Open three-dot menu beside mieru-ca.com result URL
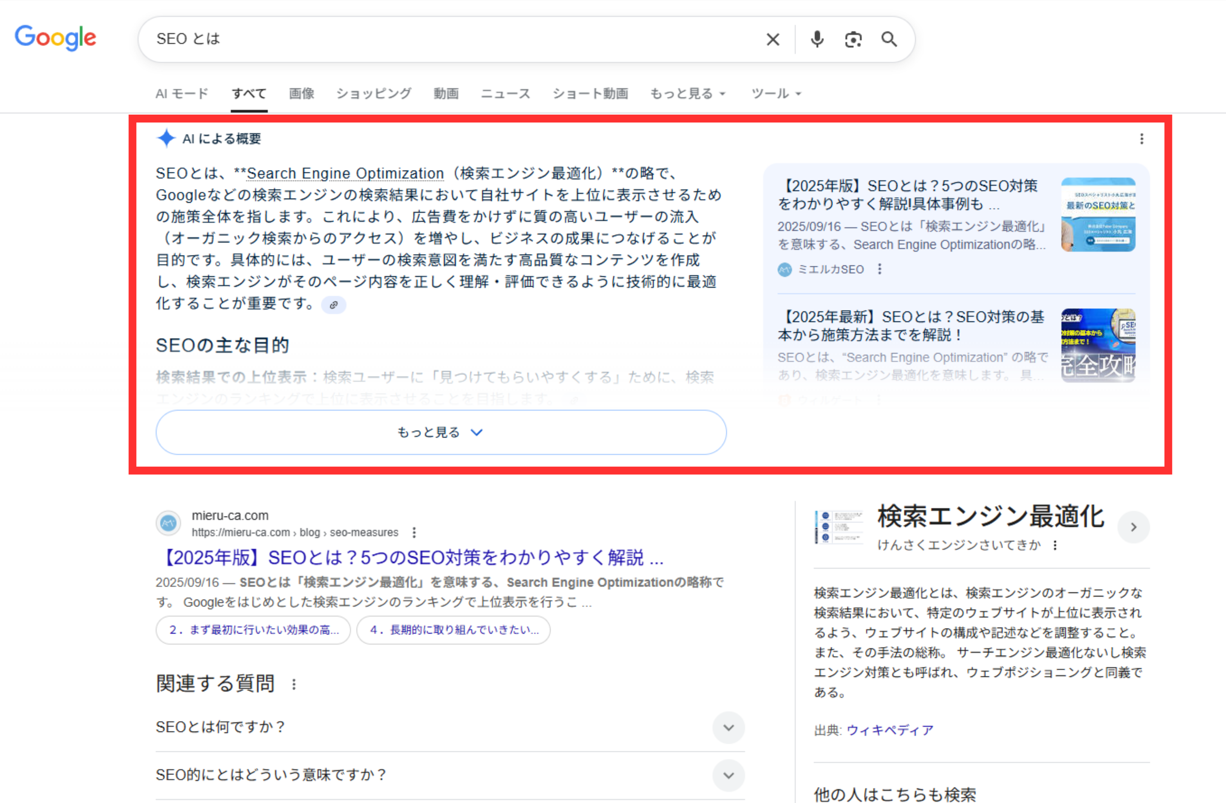The image size is (1226, 803). click(414, 532)
